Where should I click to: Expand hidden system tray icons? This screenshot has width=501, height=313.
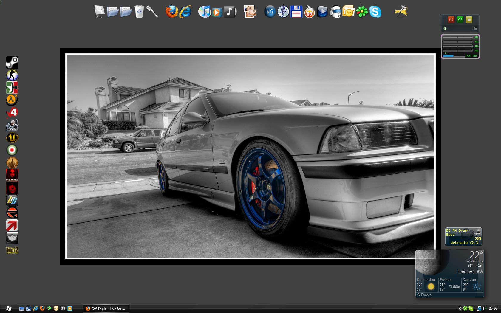point(460,309)
